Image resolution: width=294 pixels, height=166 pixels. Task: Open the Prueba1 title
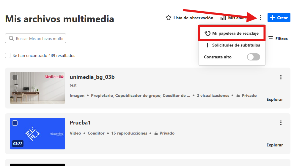point(80,123)
